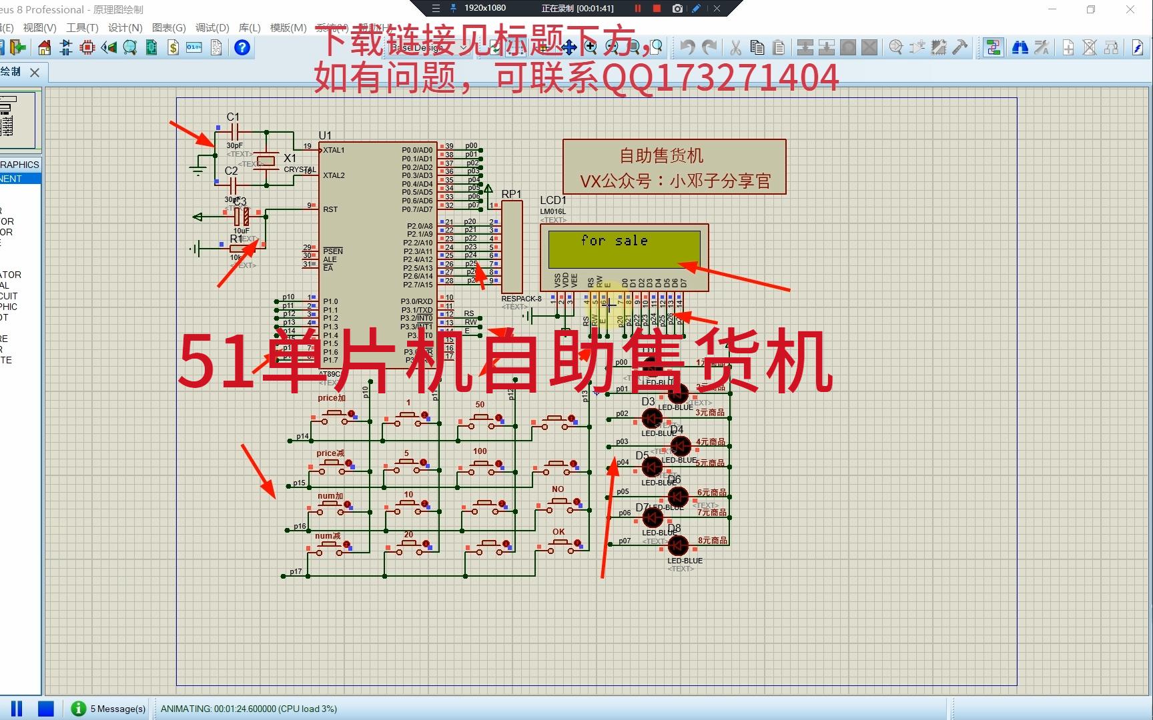The width and height of the screenshot is (1153, 720).
Task: Open Project Notes page icon
Action: tap(216, 47)
